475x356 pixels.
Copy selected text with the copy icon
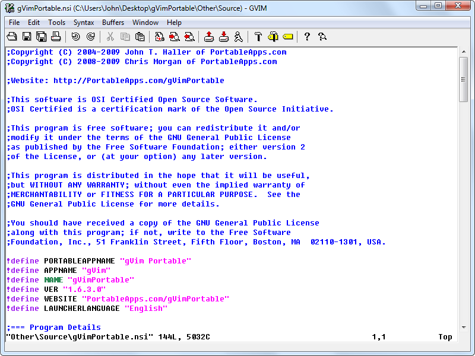tap(124, 36)
